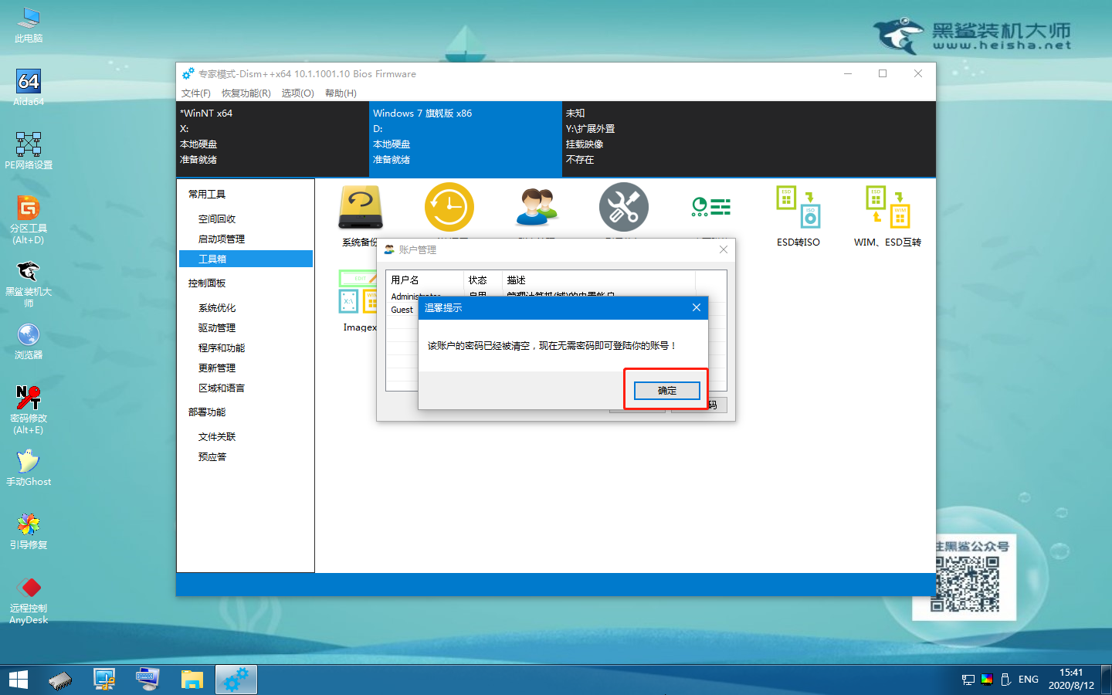Select the WinNT x64 system image panel
The image size is (1112, 695).
[273, 139]
